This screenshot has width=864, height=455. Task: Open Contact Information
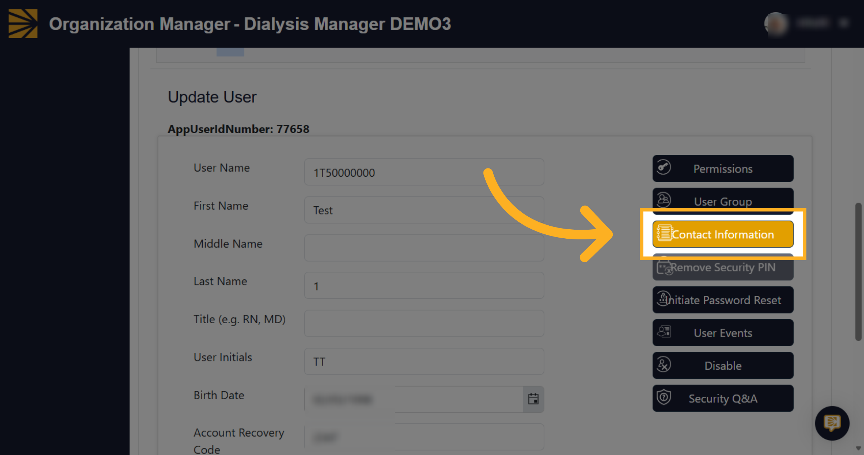point(723,234)
